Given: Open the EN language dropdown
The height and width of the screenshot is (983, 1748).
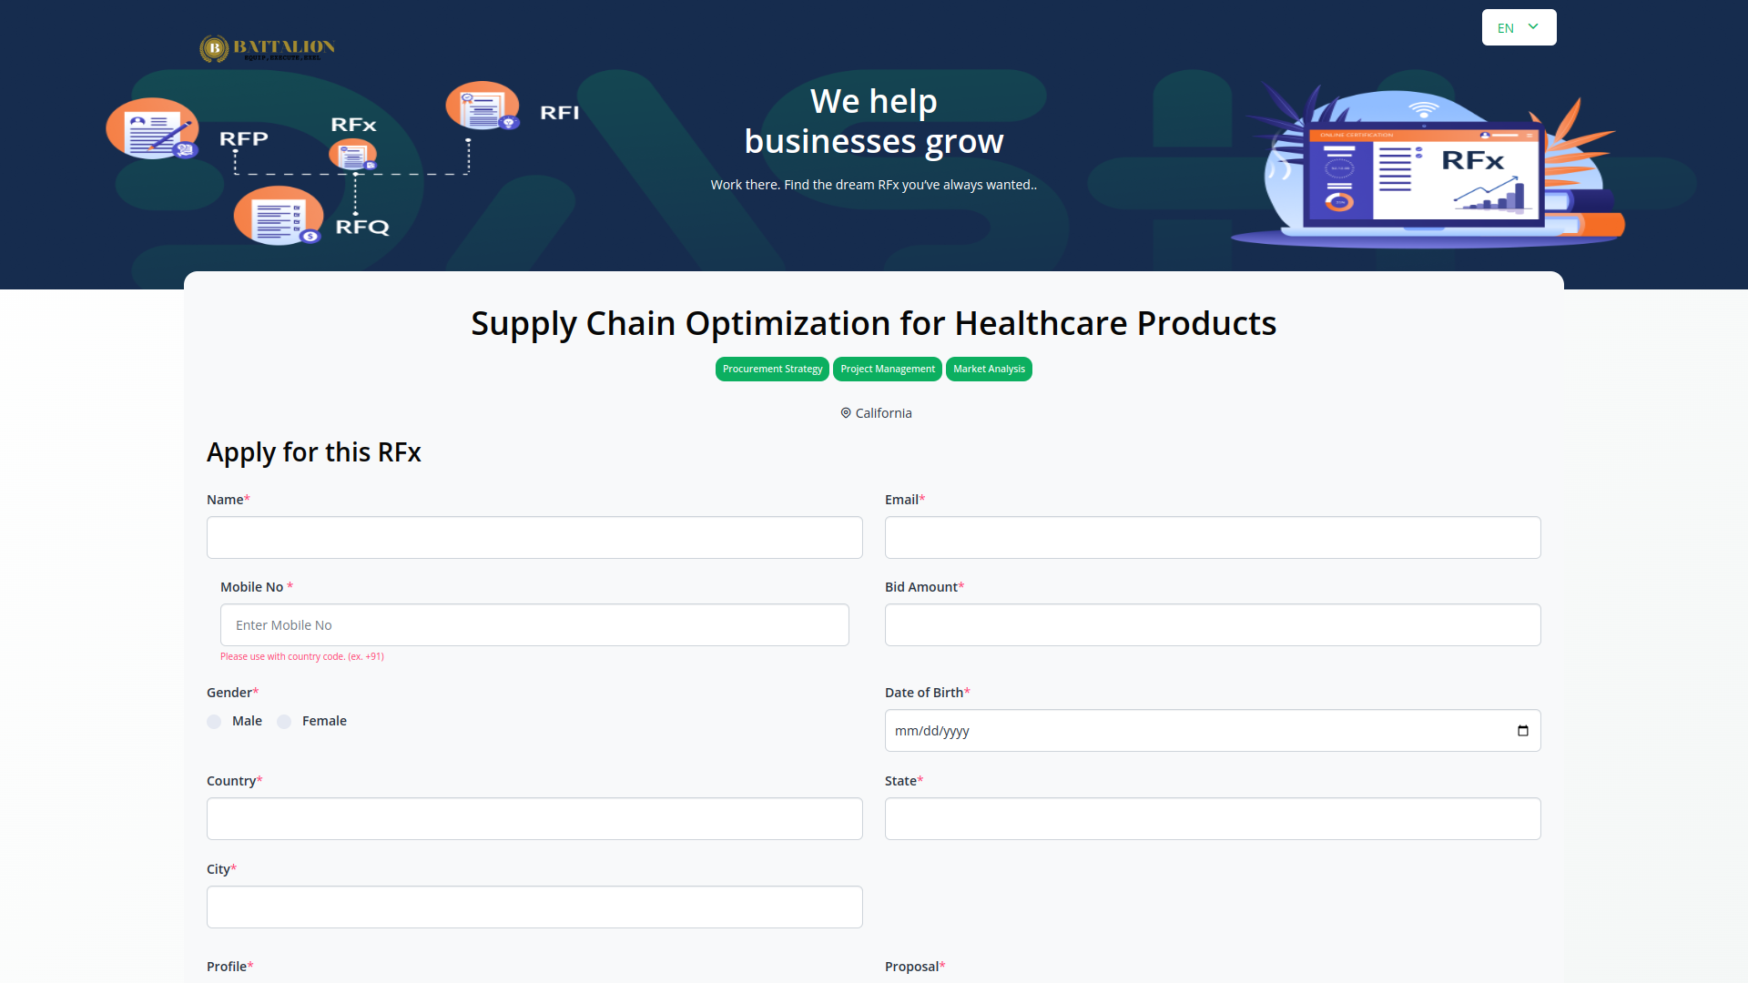Looking at the screenshot, I should 1519,27.
